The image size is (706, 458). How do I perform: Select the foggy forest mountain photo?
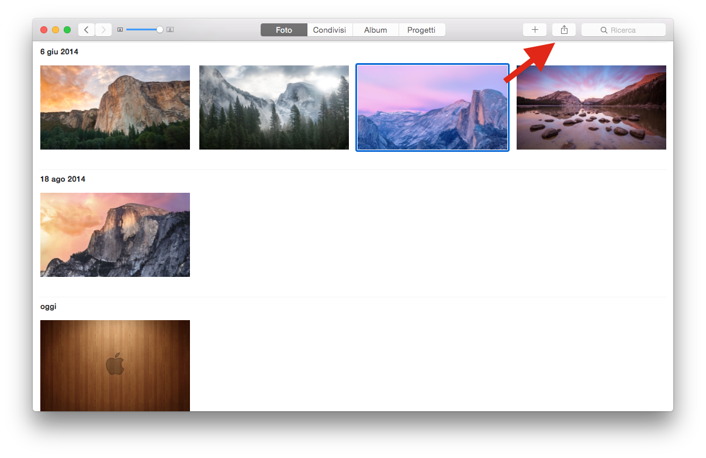coord(274,107)
